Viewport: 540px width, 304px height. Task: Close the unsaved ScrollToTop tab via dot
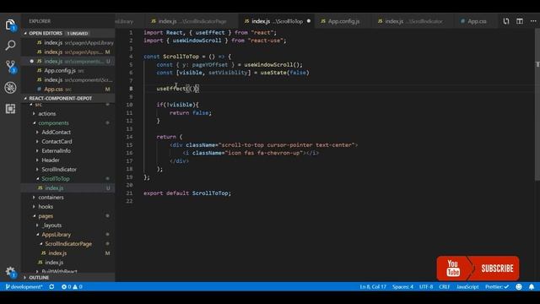point(309,21)
